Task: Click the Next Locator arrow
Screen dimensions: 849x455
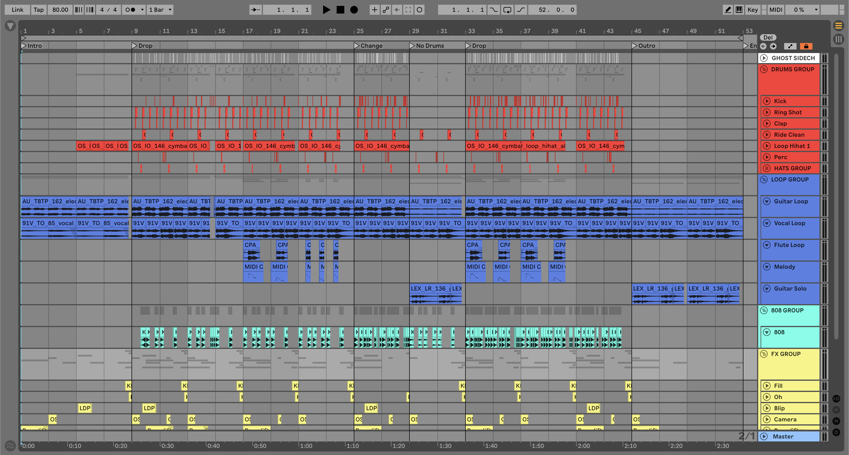Action: click(773, 47)
